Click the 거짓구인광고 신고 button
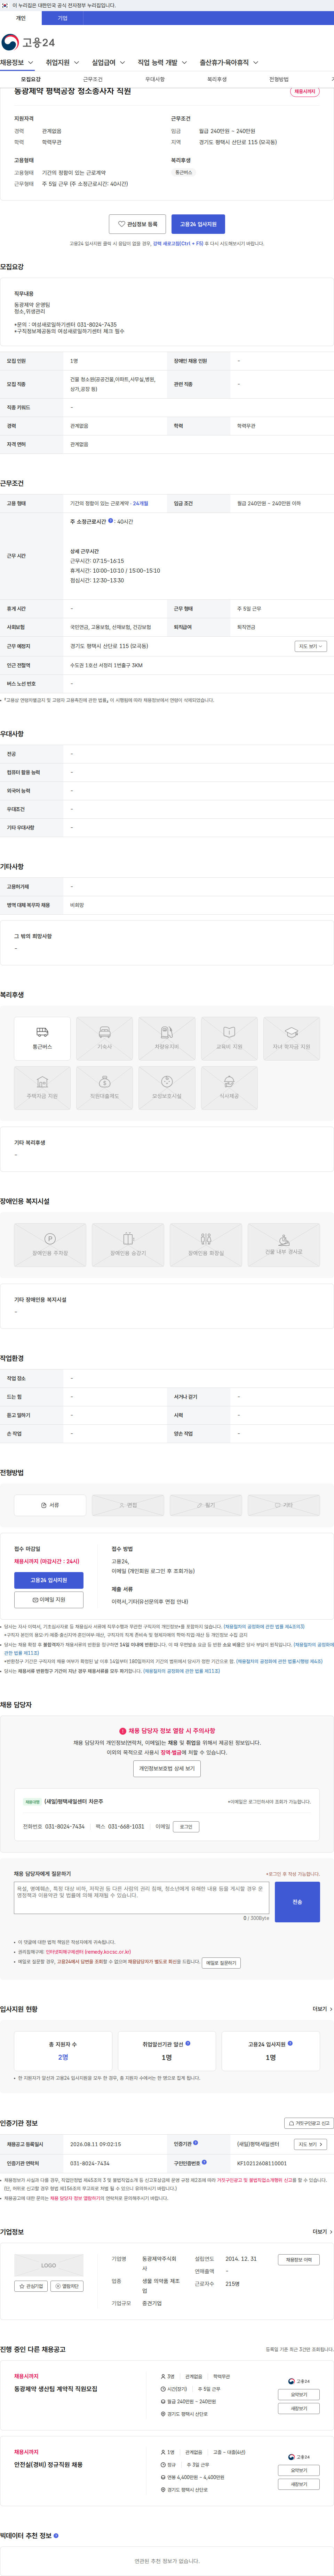 [309, 2122]
